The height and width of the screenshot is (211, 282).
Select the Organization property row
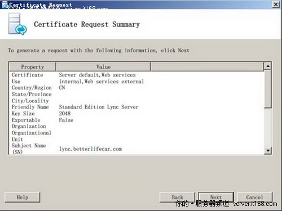point(136,126)
